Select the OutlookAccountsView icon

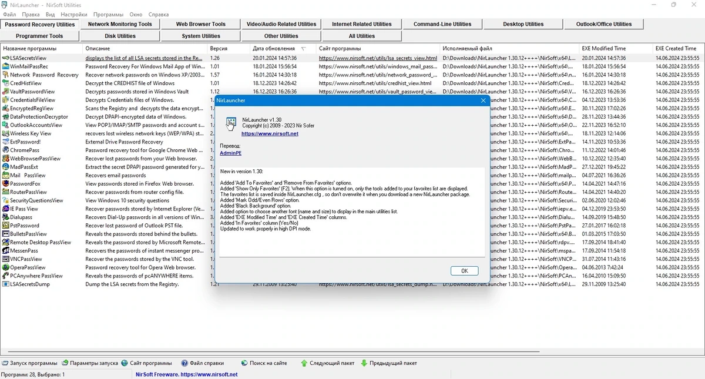[5, 125]
